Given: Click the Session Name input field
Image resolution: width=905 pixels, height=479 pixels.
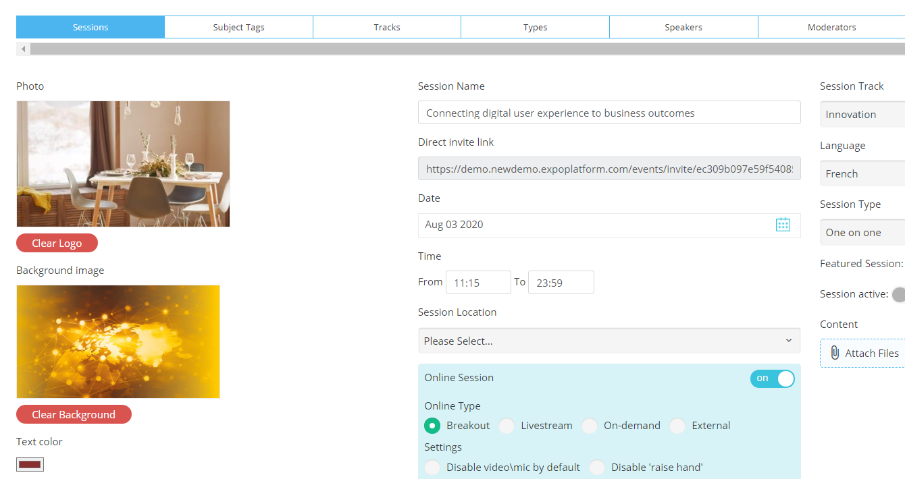Looking at the screenshot, I should pos(609,113).
